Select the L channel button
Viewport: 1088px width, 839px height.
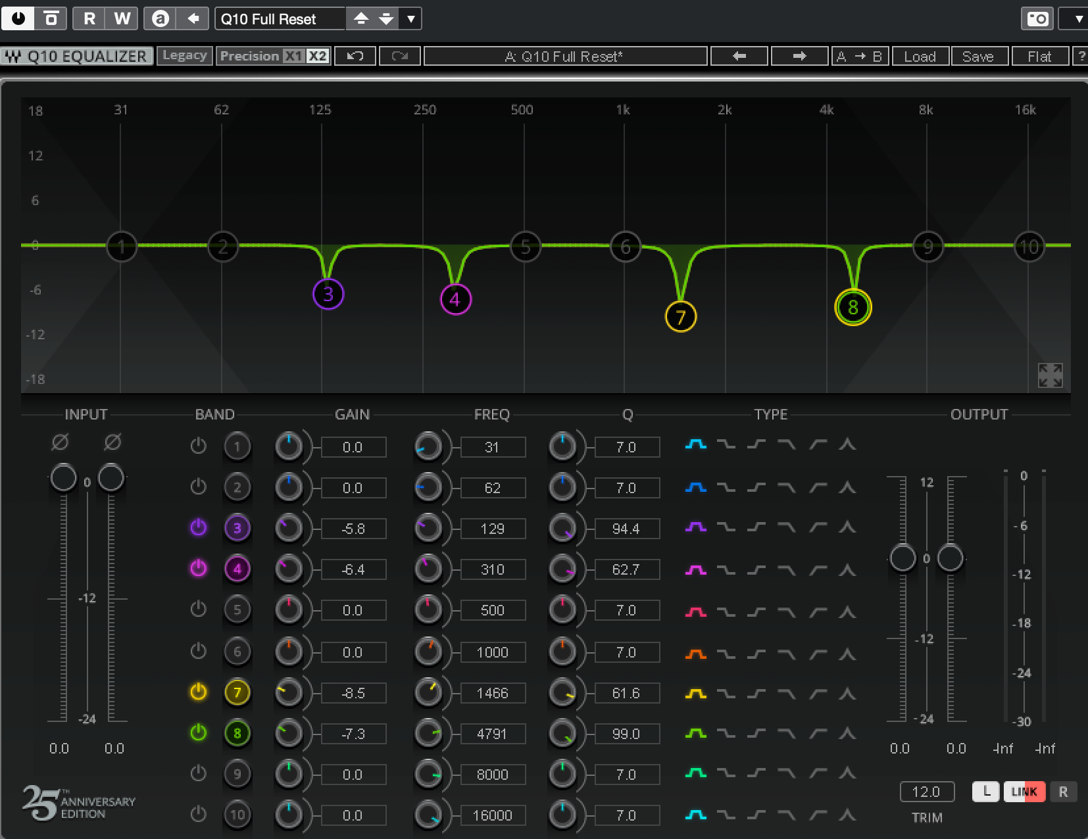click(986, 792)
